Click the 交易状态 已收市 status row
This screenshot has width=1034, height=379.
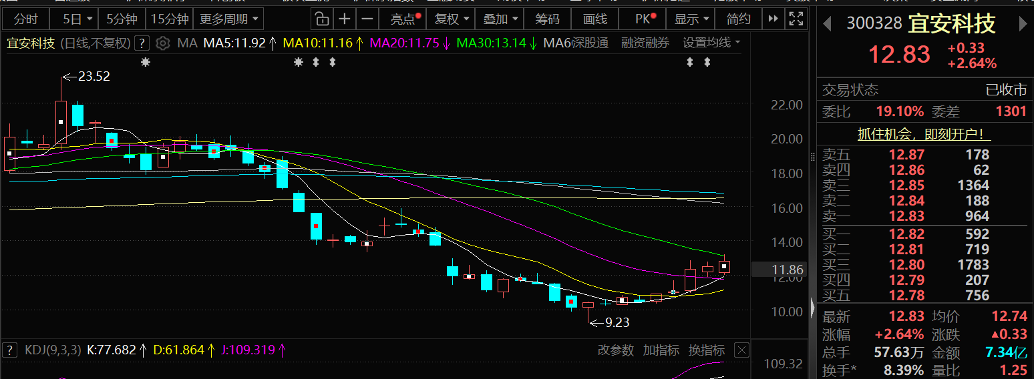coord(924,89)
